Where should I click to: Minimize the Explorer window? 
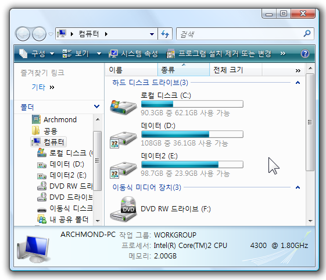point(269,14)
